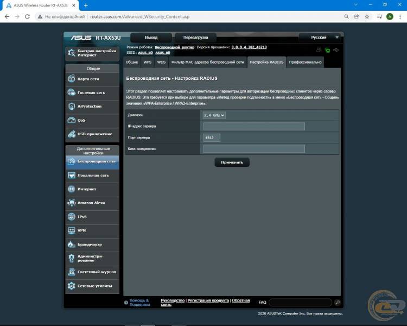Open the Беспроводной роутер mode link
Screen dimensions: 407x326
pos(174,47)
